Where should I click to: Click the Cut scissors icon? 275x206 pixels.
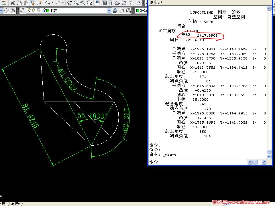[12, 3]
